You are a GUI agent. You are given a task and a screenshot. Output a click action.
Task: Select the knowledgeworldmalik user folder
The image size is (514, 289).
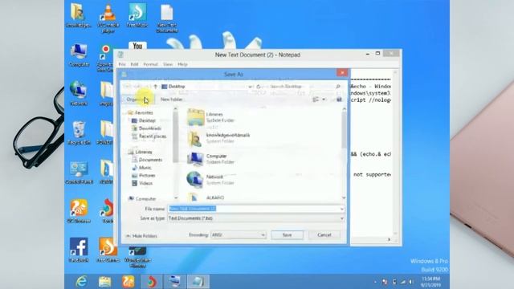pyautogui.click(x=218, y=138)
